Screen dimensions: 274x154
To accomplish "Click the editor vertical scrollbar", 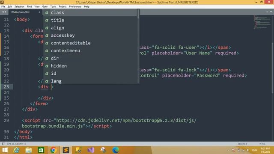I will 273,68.
